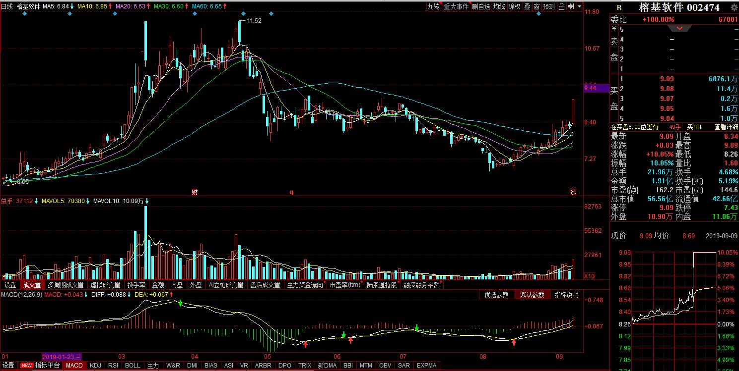Click the 涨 limit-up marker
739x371 pixels.
point(573,192)
